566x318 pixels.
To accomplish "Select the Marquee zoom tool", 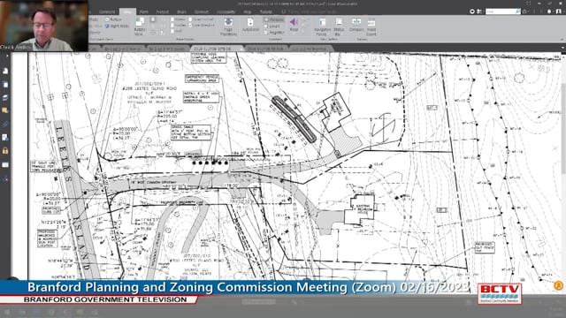I will point(274,19).
